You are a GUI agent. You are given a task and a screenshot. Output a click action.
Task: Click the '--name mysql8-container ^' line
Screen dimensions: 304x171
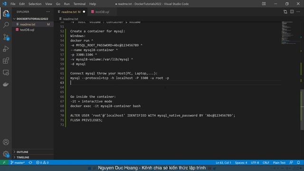(x=94, y=50)
